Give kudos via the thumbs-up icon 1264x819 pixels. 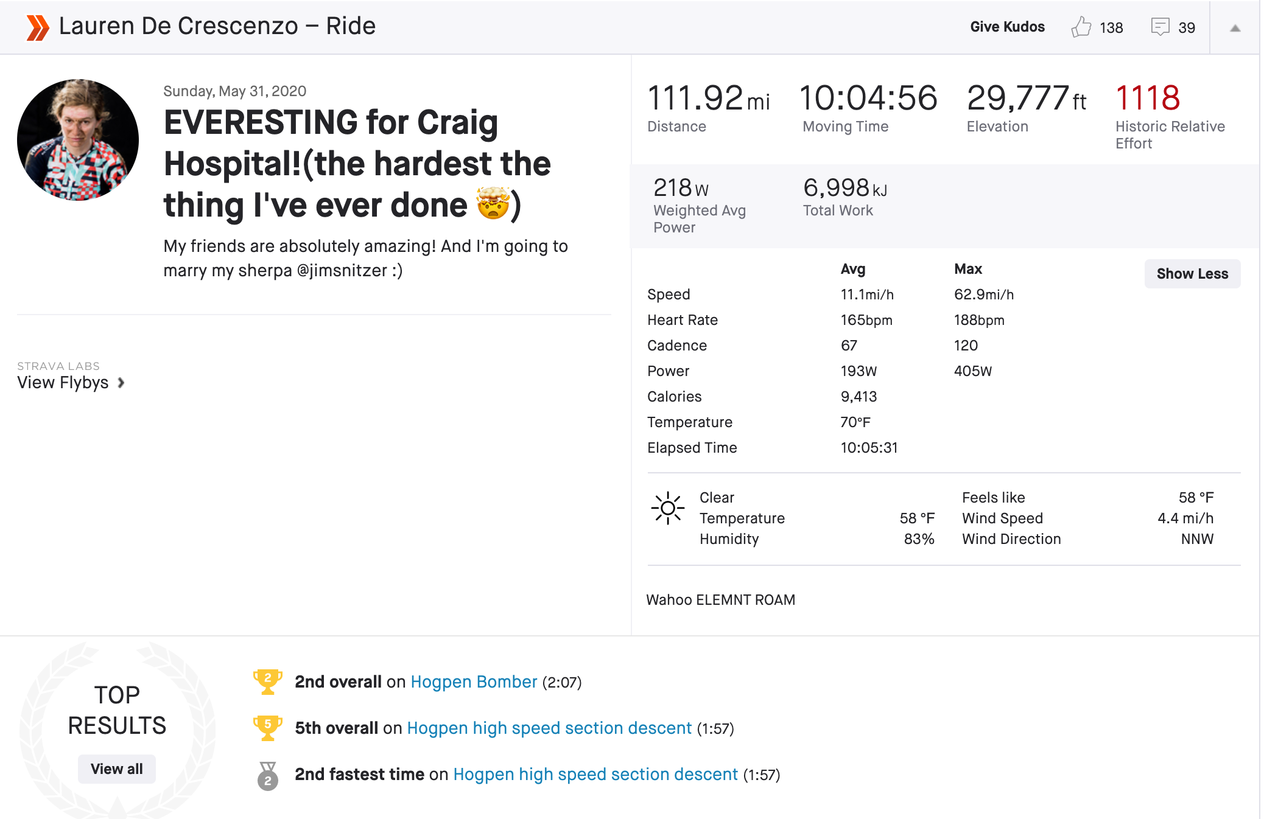click(x=1082, y=27)
